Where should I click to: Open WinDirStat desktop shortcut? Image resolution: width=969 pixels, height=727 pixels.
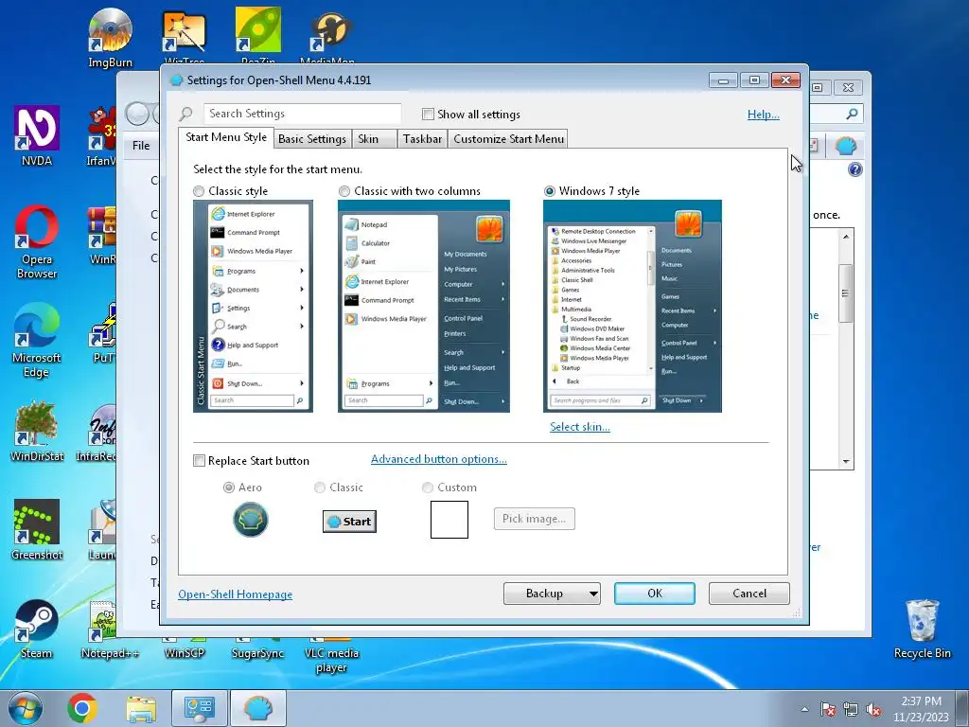37,432
